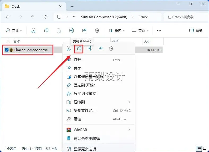Image resolution: width=209 pixels, height=152 pixels.
Task: Click the chevron before Crack in the path
Action: point(133,17)
